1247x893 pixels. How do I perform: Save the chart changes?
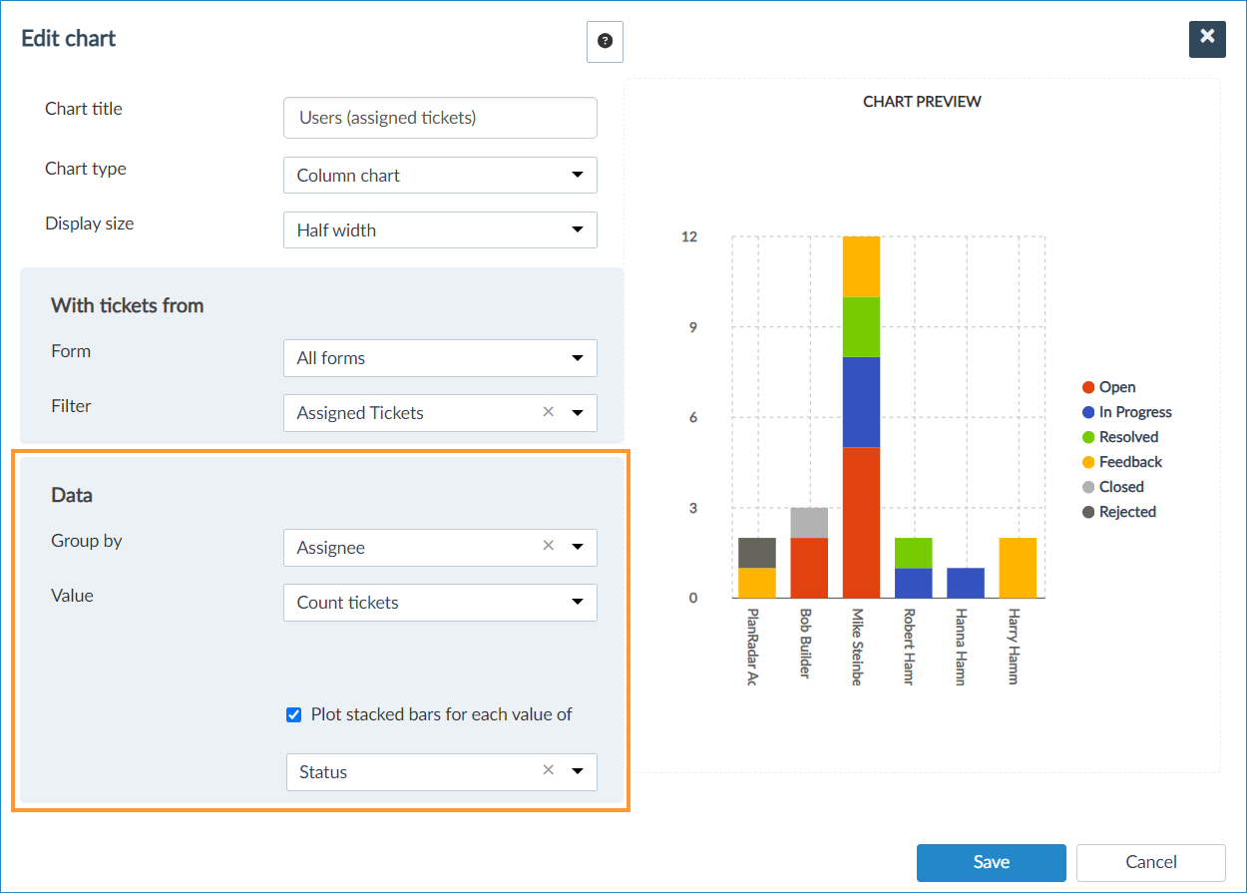991,862
